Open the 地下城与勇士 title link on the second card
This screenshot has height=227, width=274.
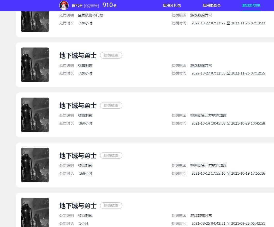pos(77,55)
